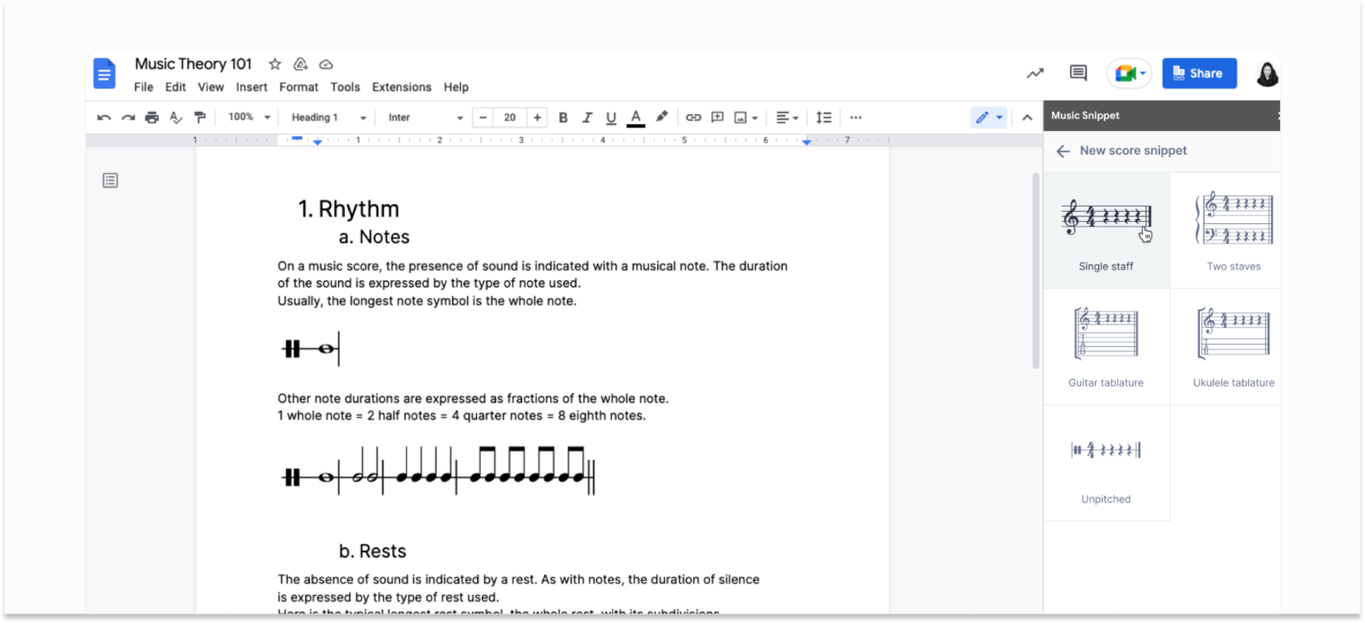Toggle bold formatting
The width and height of the screenshot is (1365, 623).
click(563, 117)
